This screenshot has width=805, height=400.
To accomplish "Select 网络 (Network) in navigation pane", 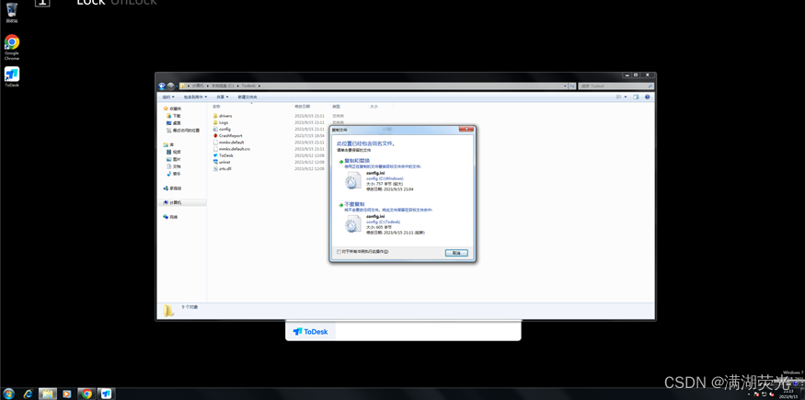I will pyautogui.click(x=170, y=217).
